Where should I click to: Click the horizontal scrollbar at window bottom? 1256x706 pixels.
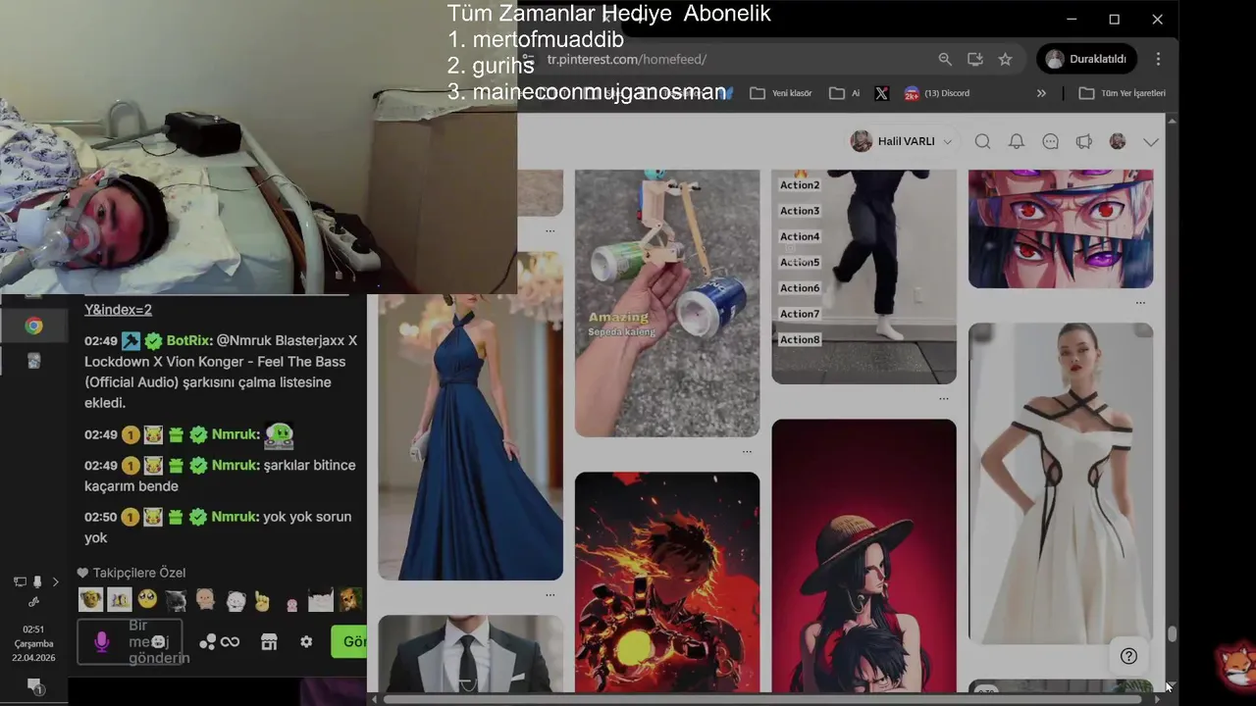pos(761,699)
